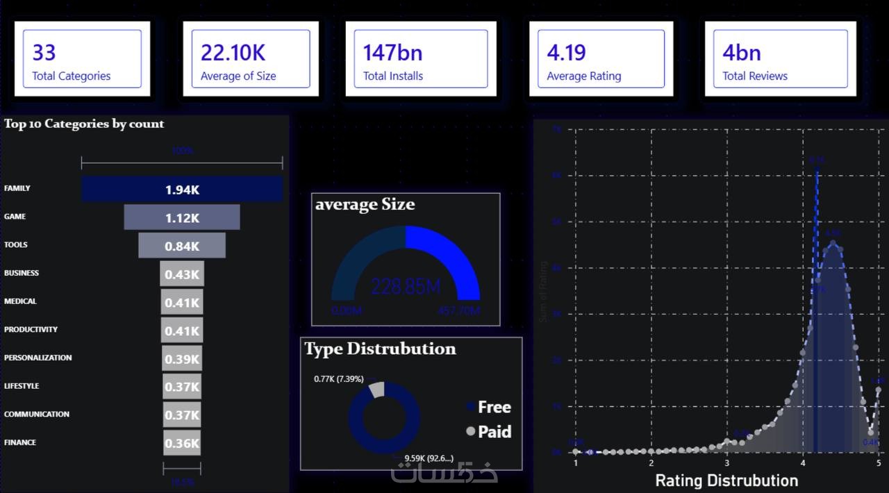Open the Total Installs card
The image size is (889, 493).
coord(421,59)
